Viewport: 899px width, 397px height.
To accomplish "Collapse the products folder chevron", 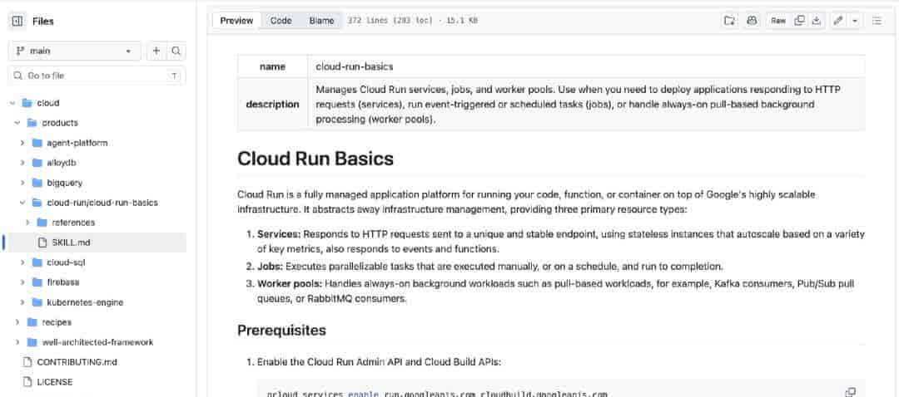I will click(x=17, y=123).
